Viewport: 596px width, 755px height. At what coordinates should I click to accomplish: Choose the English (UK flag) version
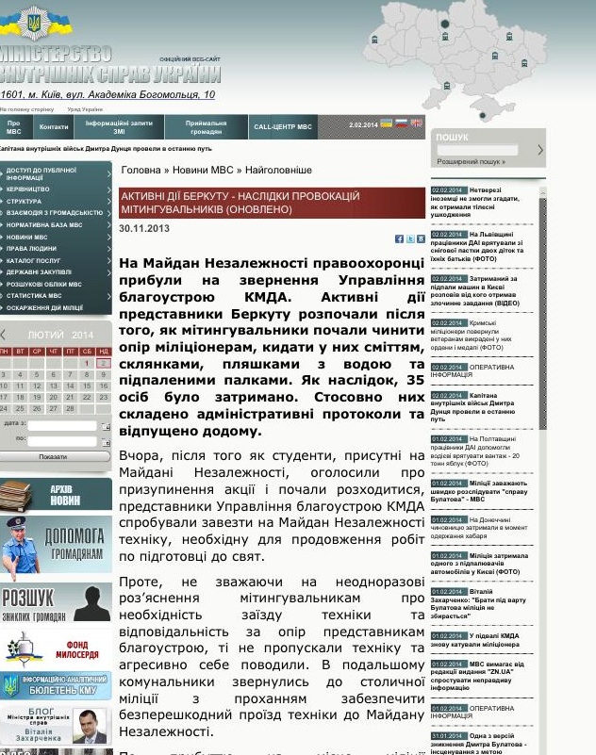(416, 124)
